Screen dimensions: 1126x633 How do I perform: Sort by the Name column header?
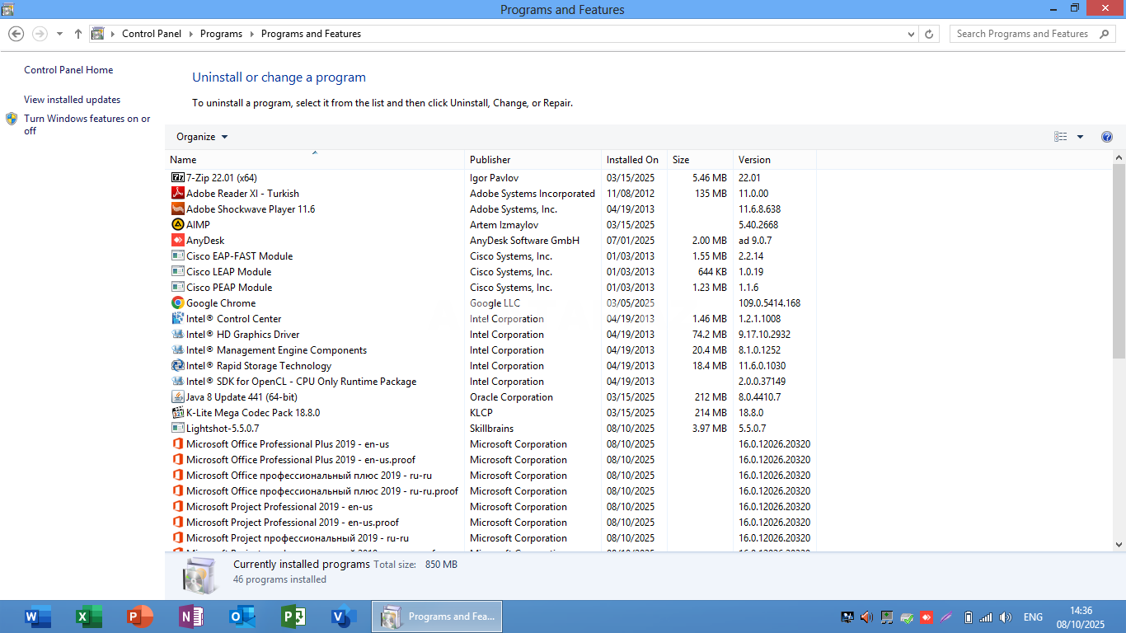pyautogui.click(x=315, y=159)
